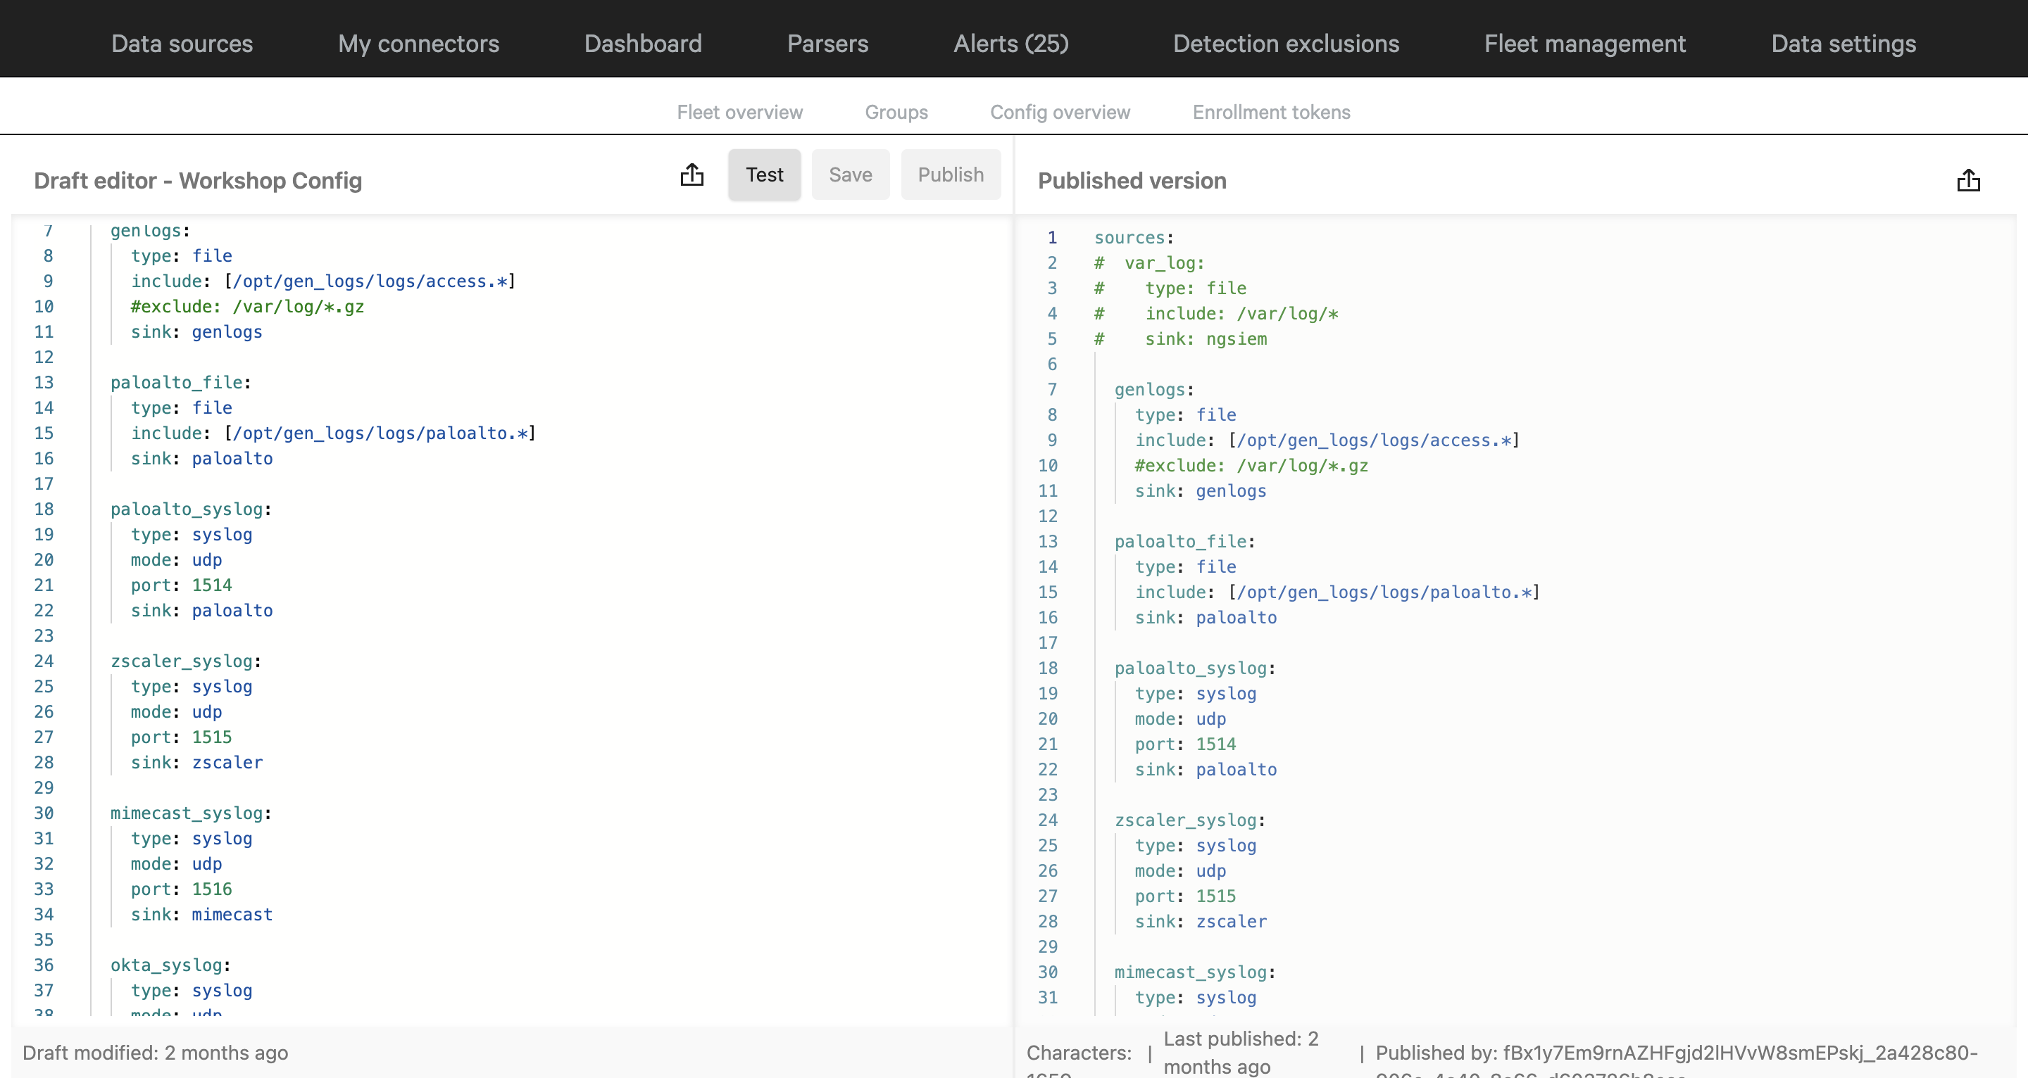Click 'Draft editor - Workshop Config' heading
The width and height of the screenshot is (2028, 1078).
coord(198,180)
